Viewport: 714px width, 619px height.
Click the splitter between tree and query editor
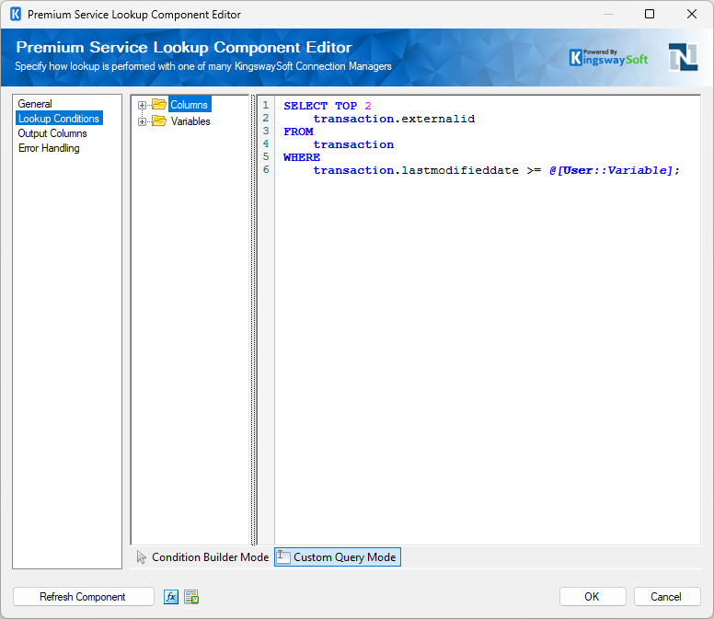click(254, 319)
